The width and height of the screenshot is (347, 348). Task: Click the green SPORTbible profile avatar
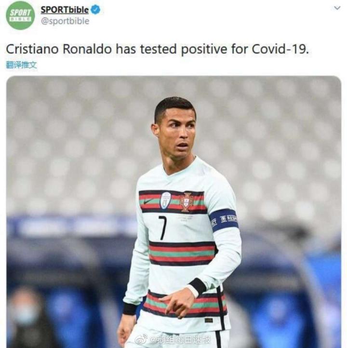(20, 15)
